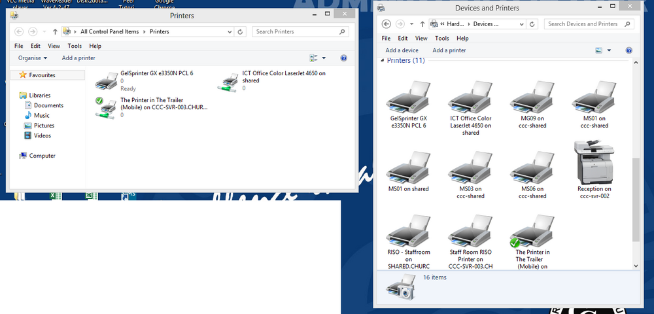Open Videos library

click(x=42, y=135)
